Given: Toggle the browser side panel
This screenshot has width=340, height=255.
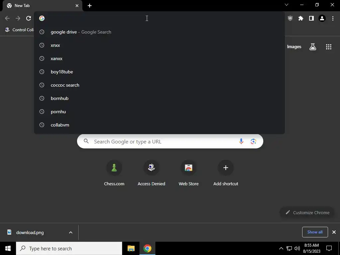Looking at the screenshot, I should [x=311, y=19].
